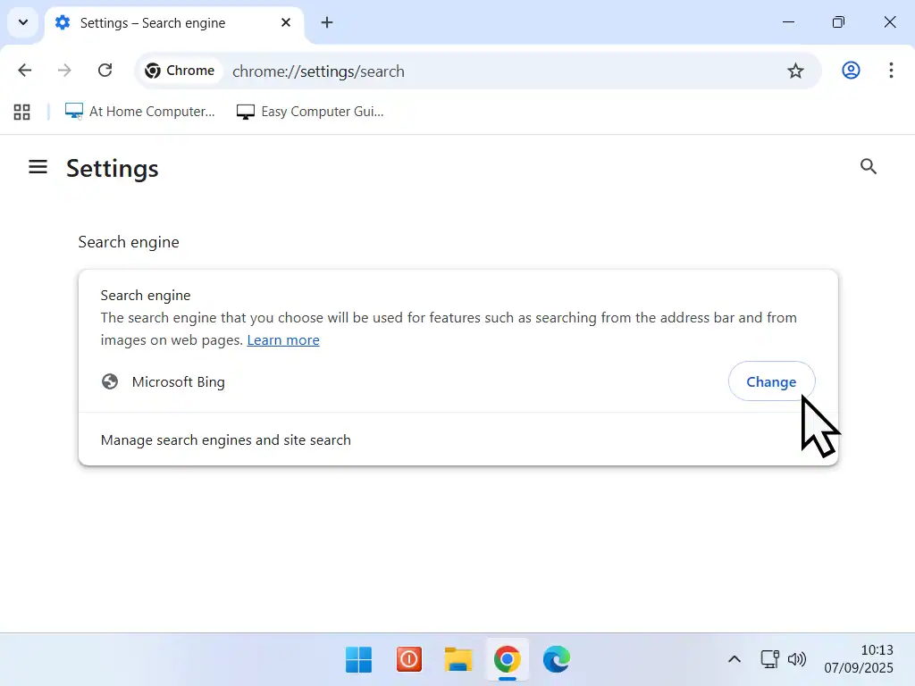Launch Microsoft Edge from taskbar
915x686 pixels.
(x=556, y=660)
